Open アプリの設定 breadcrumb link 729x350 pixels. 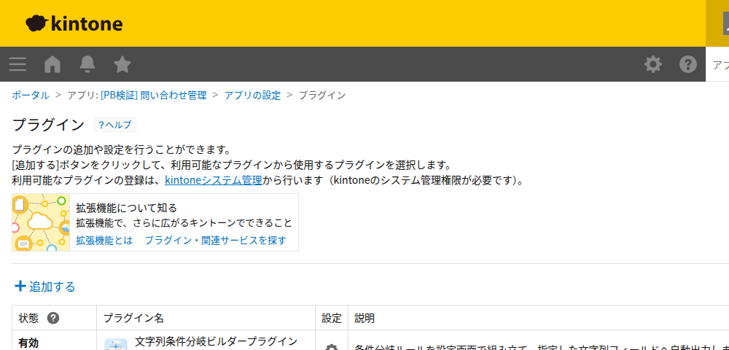[252, 96]
